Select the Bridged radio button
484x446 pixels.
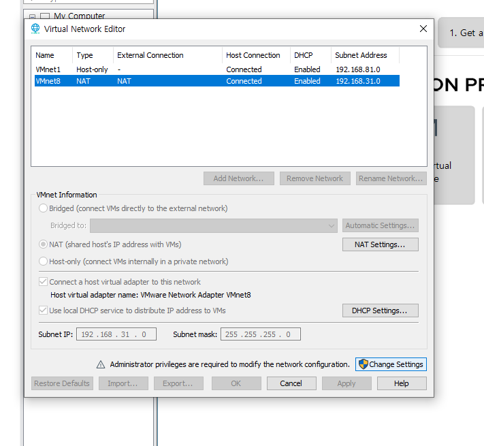pos(43,208)
